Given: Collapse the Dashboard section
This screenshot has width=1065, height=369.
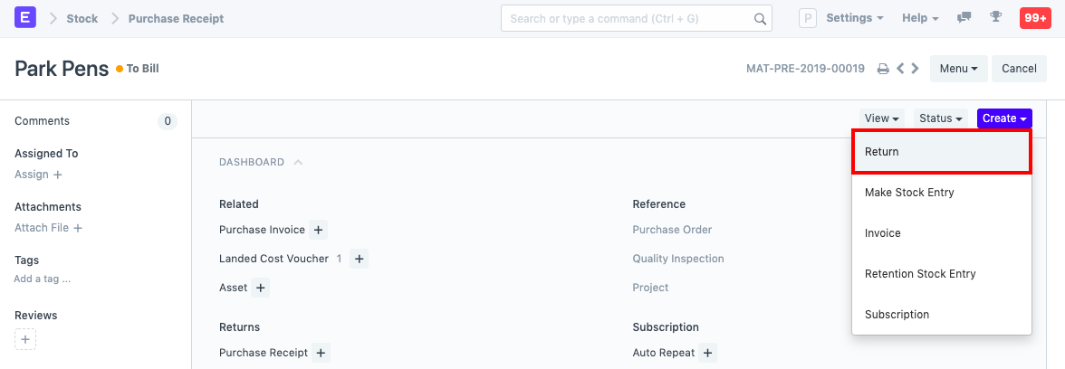Looking at the screenshot, I should pyautogui.click(x=298, y=163).
